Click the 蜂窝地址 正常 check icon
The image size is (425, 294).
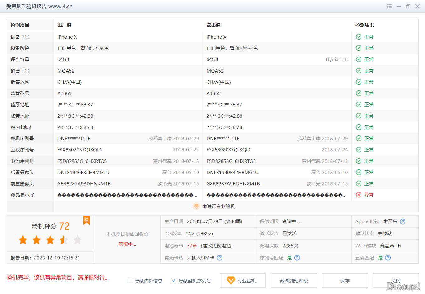point(359,116)
